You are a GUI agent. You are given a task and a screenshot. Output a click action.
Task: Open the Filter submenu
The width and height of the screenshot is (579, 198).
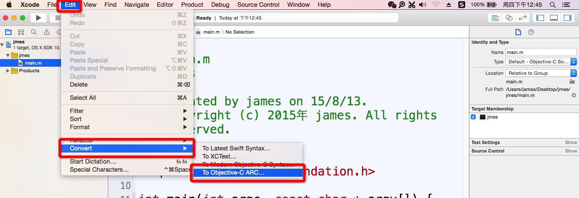click(127, 111)
